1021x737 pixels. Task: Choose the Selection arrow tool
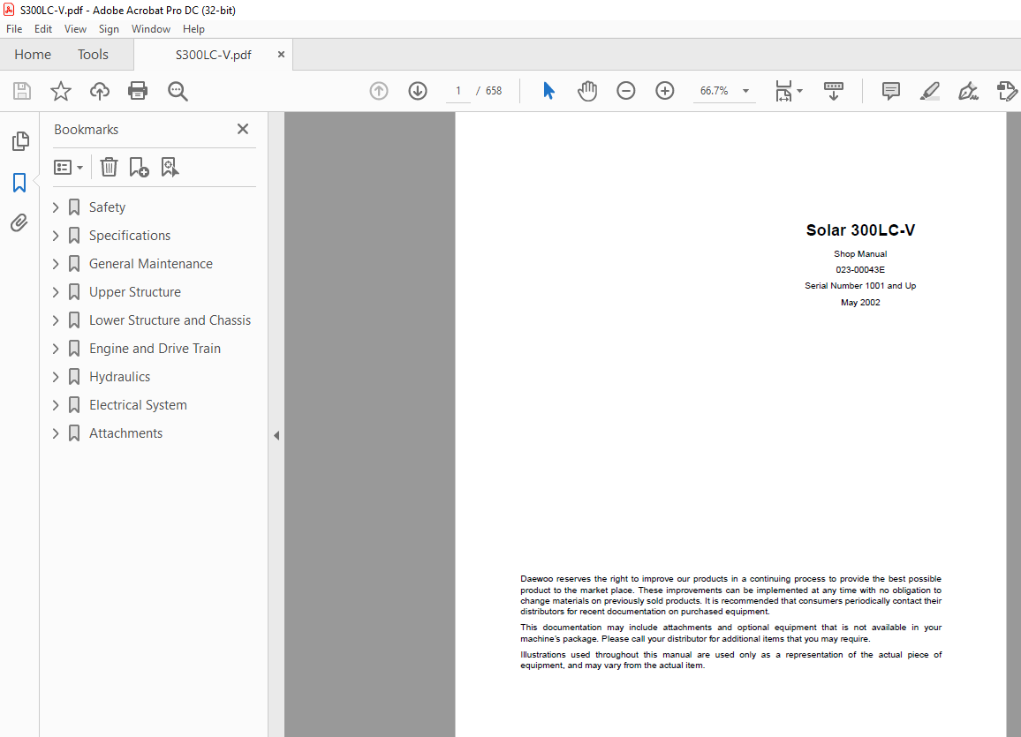pyautogui.click(x=548, y=91)
